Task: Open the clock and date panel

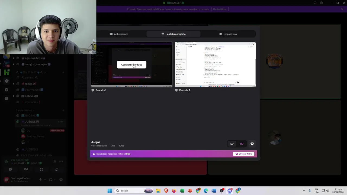Action: tap(338, 191)
